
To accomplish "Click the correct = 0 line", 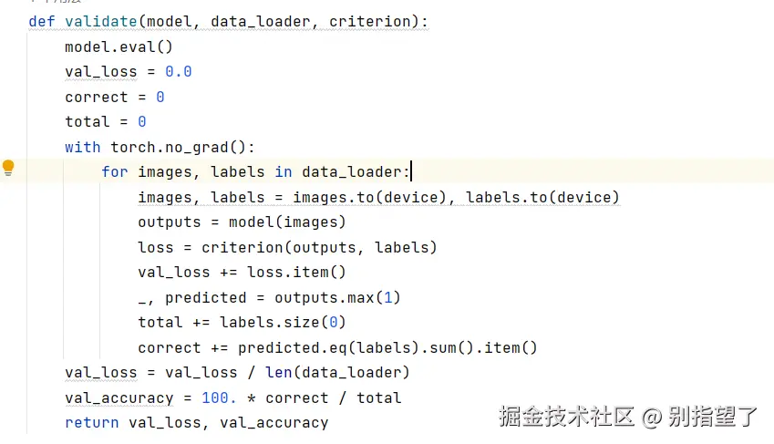I will click(x=115, y=97).
